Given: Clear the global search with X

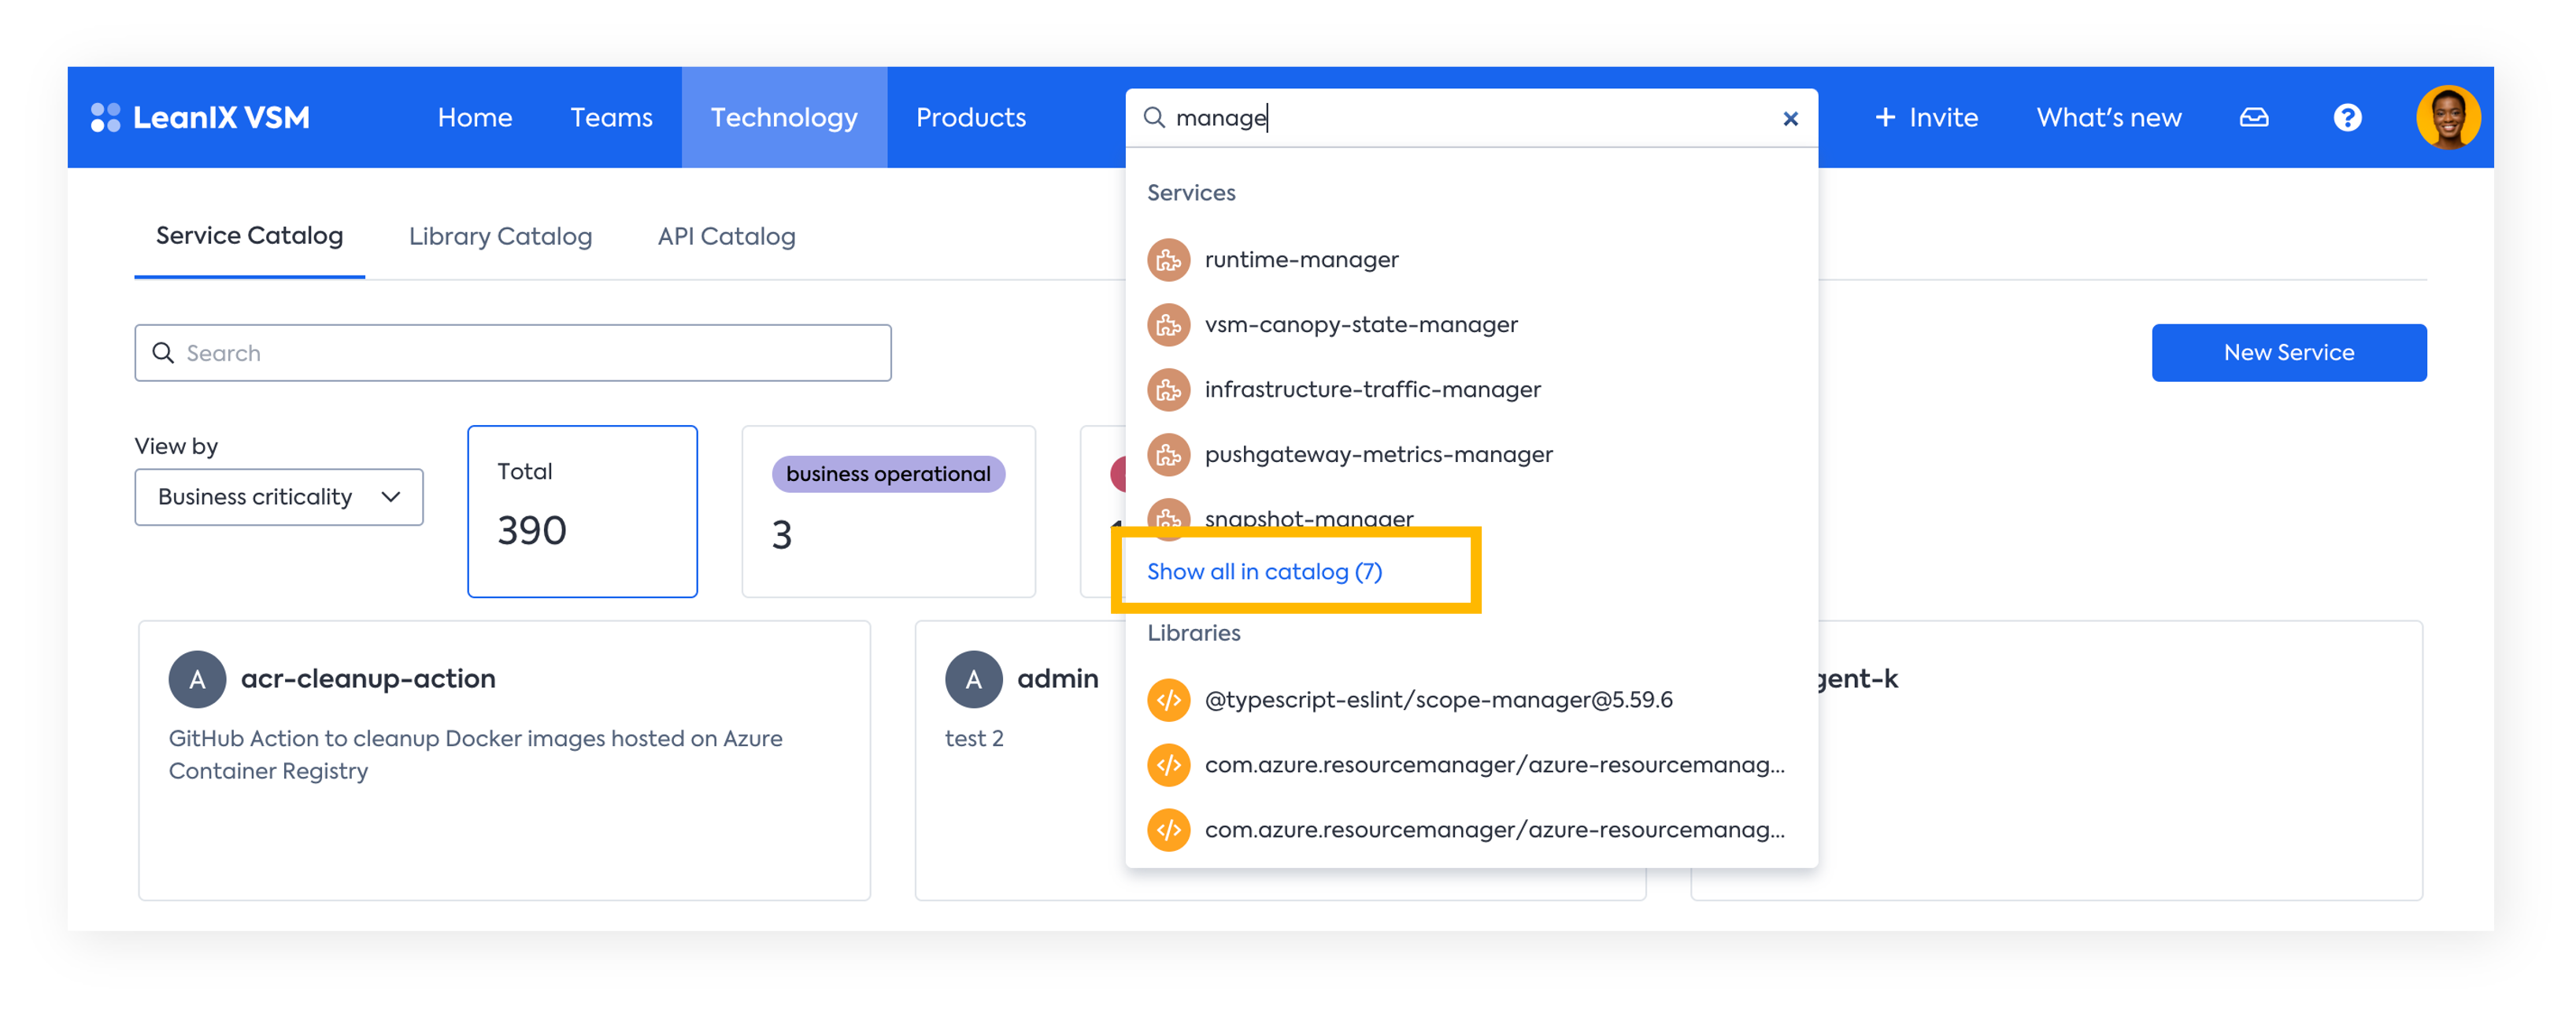Looking at the screenshot, I should pyautogui.click(x=1790, y=118).
